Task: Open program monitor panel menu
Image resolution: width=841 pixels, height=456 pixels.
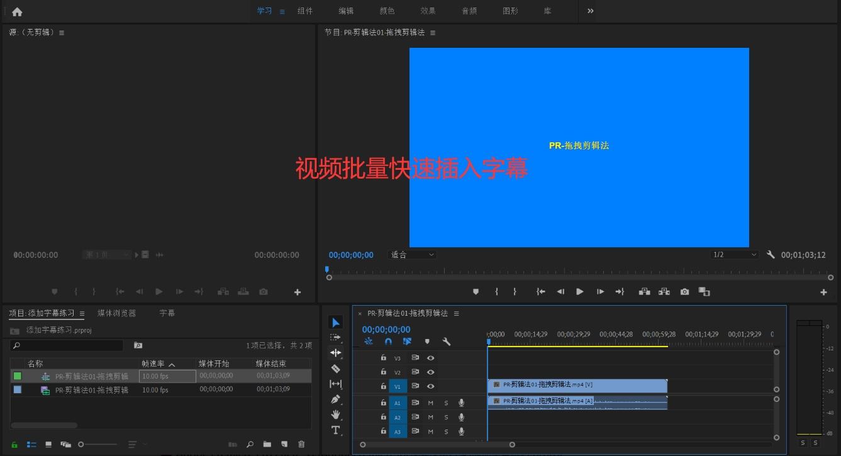Action: (x=433, y=33)
